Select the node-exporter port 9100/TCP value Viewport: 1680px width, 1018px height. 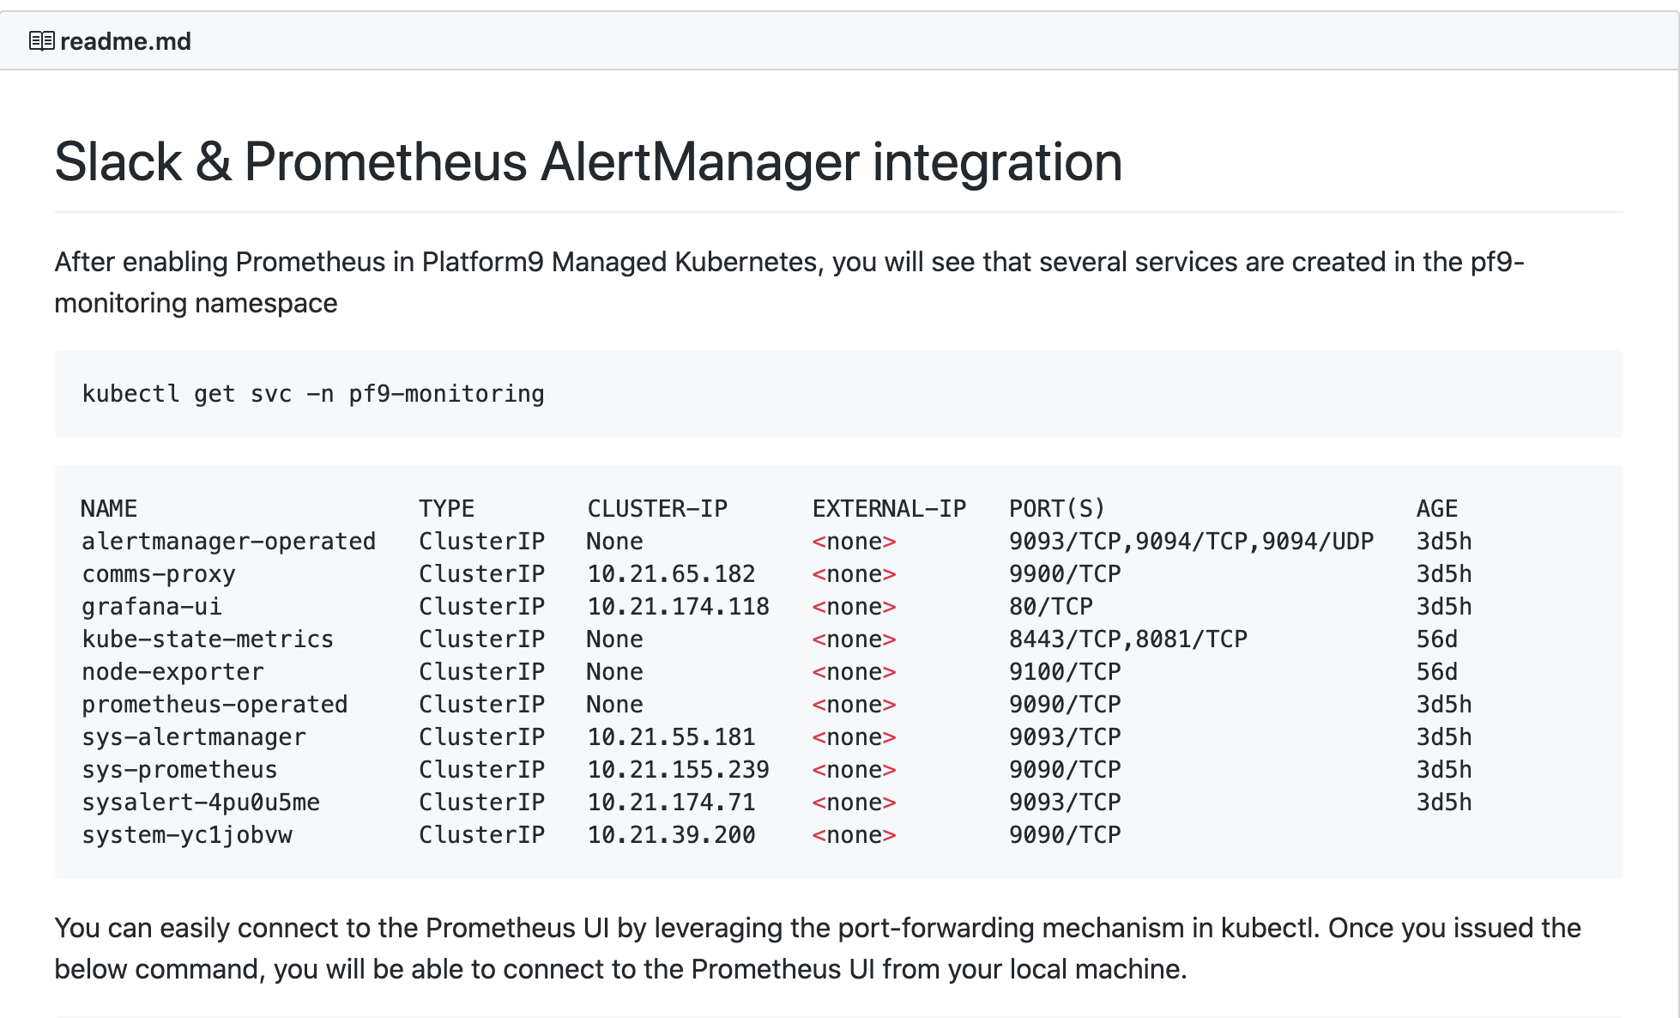tap(1064, 671)
